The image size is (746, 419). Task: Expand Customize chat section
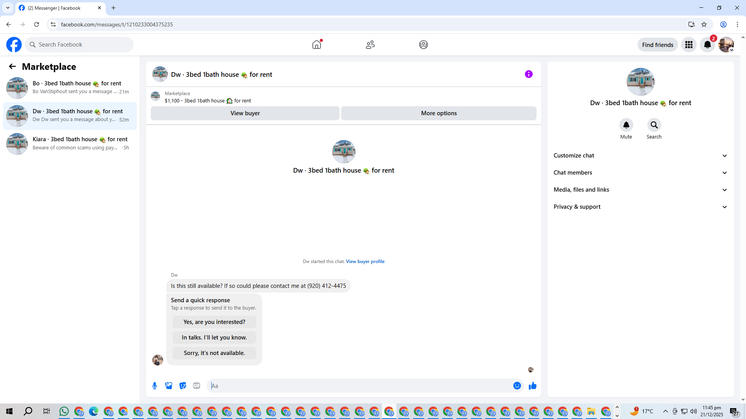(640, 156)
